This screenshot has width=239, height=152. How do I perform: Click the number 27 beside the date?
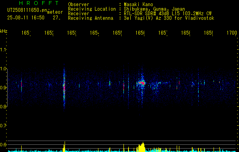[57, 18]
